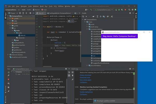Click Execute Gradle Task elephant icon
Image resolution: width=156 pixels, height=104 pixels.
point(93,17)
